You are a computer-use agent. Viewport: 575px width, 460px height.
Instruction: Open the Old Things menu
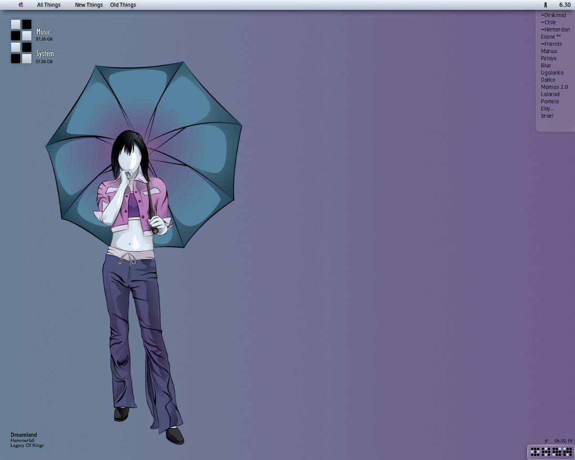click(x=123, y=5)
